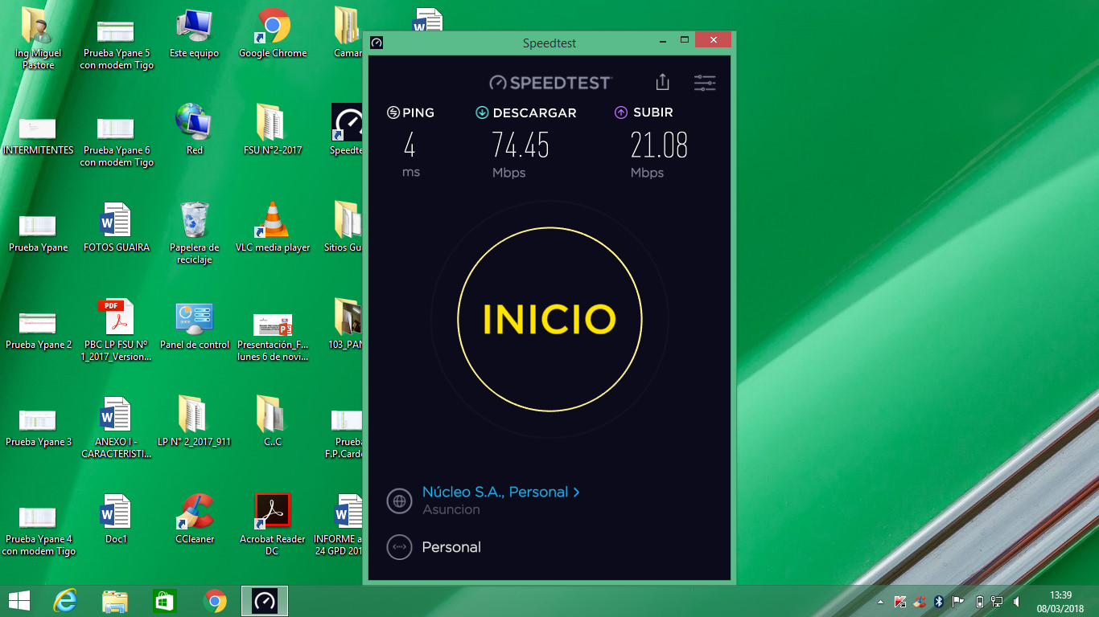Select Este equipo desktop icon

click(194, 34)
